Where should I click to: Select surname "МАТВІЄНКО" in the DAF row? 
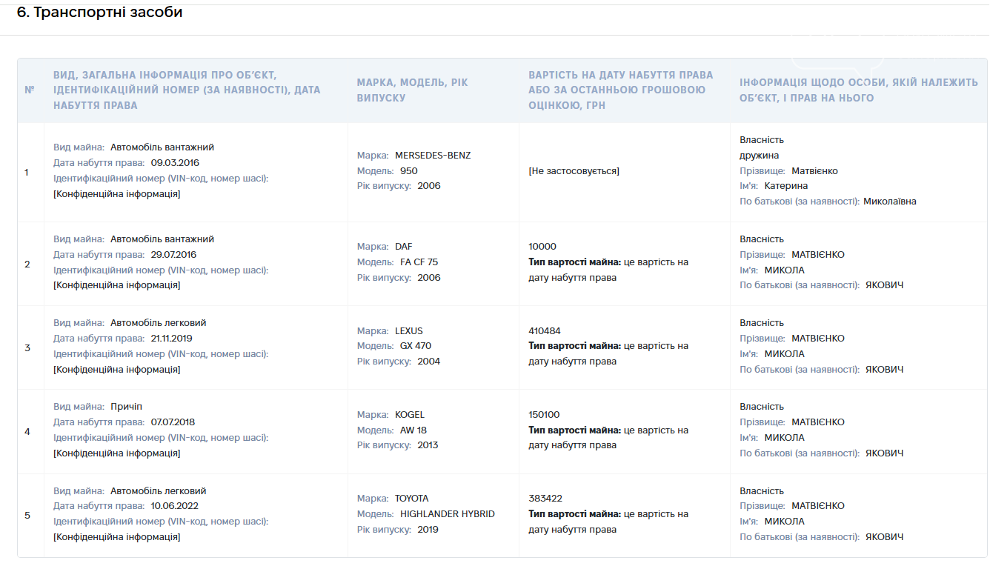click(818, 254)
